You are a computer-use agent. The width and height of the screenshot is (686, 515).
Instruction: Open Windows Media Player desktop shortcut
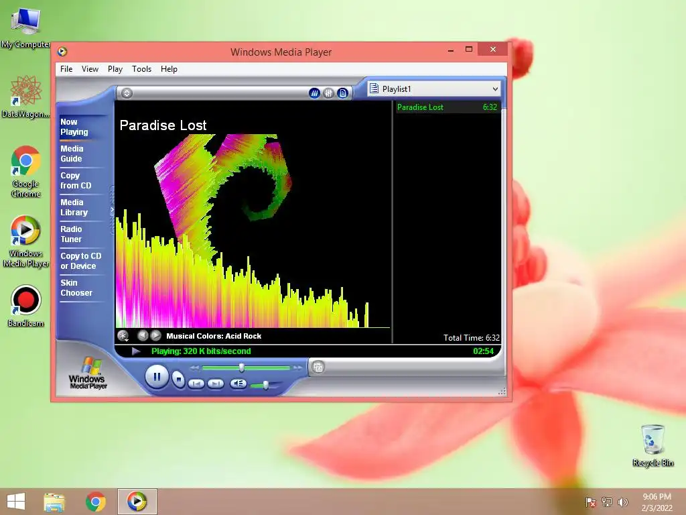coord(26,241)
